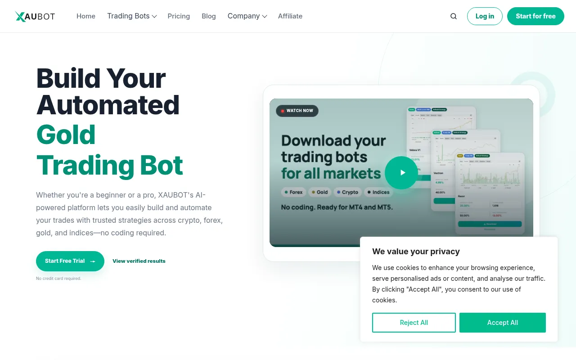Viewport: 576px width, 360px height.
Task: Open the search magnifier icon
Action: [x=454, y=16]
